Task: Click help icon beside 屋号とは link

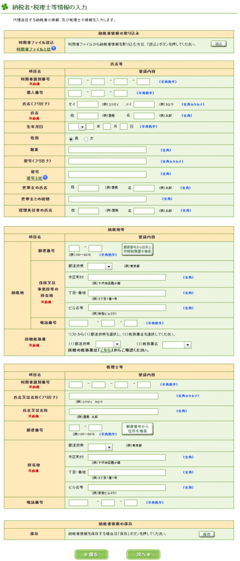Action: point(45,177)
